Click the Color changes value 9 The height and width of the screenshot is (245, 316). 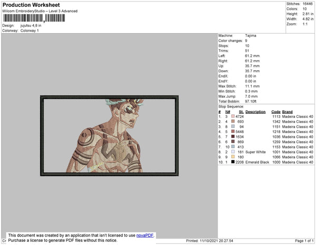click(246, 41)
